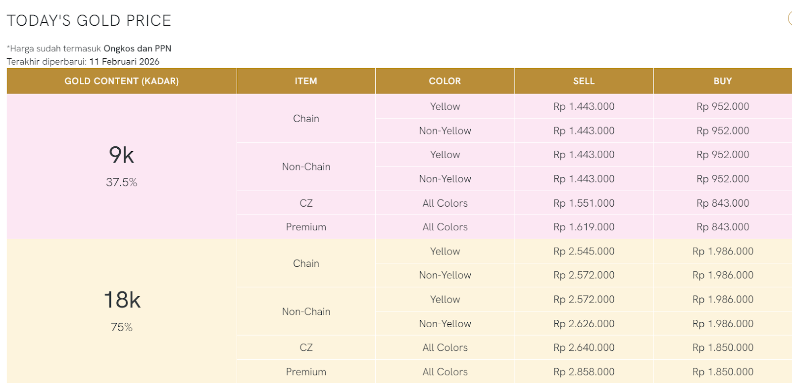Select the 9k gold content cell
Viewport: 792px width, 385px height.
pyautogui.click(x=121, y=155)
